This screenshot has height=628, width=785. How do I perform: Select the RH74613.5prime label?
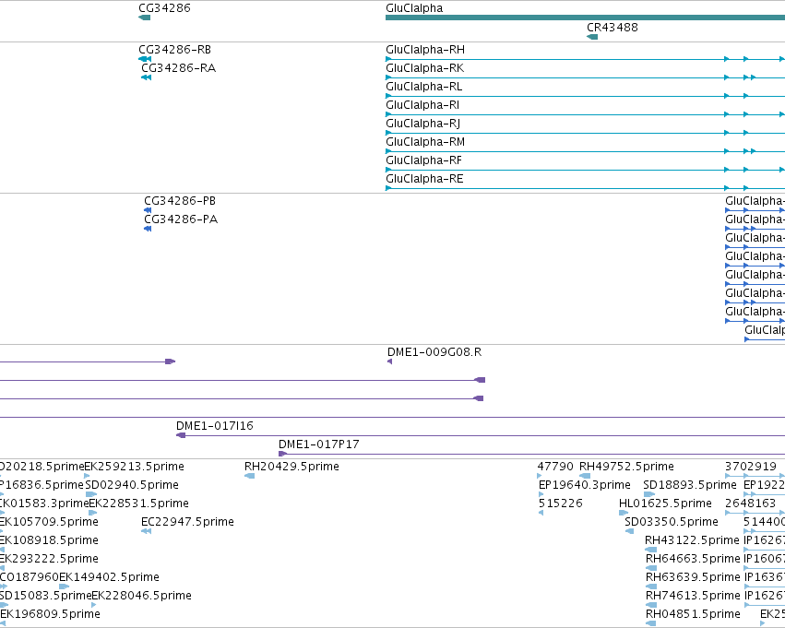tap(693, 596)
